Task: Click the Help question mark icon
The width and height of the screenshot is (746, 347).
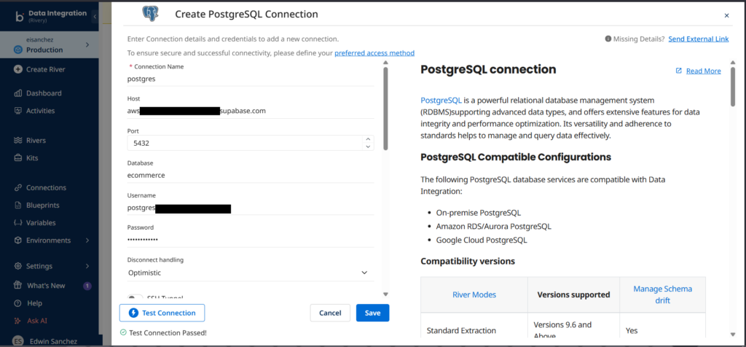Action: coord(18,303)
